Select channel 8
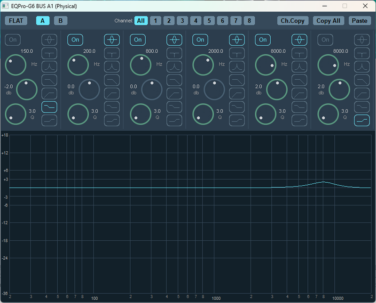The height and width of the screenshot is (303, 376). point(250,21)
